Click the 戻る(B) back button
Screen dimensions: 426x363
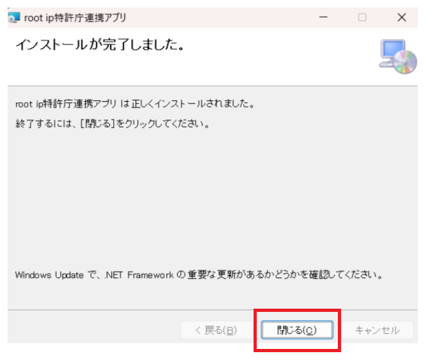(217, 330)
